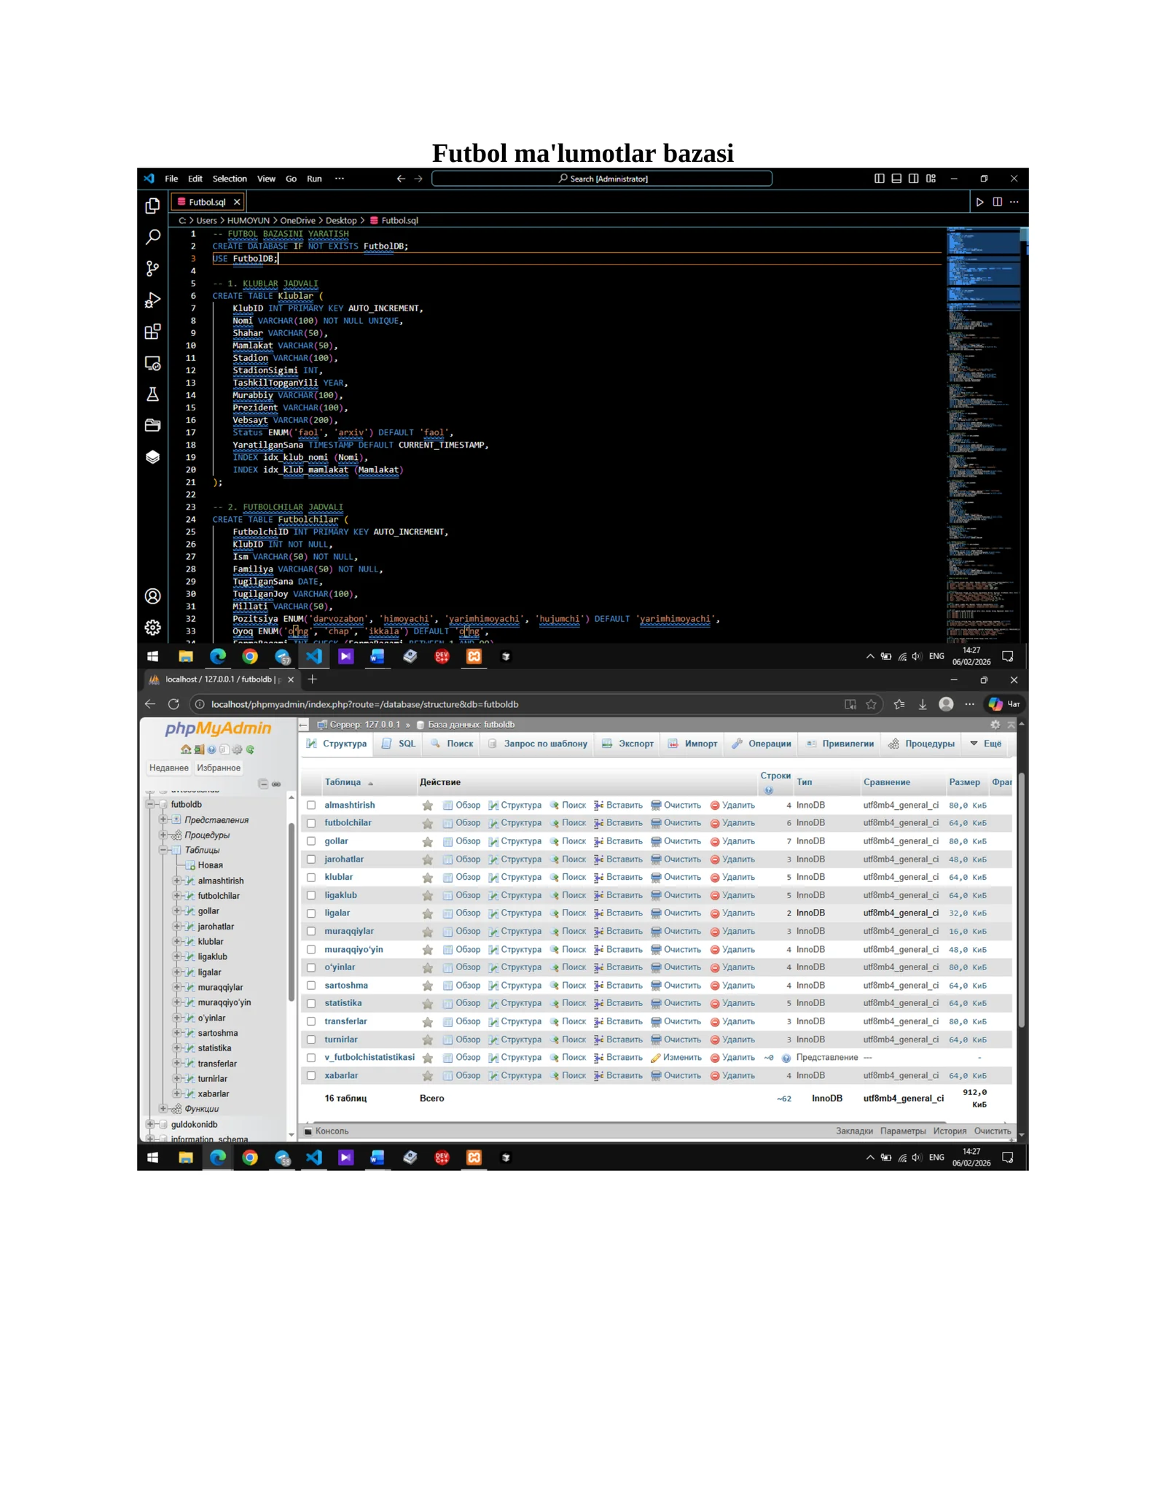Expand guldokonidb database node
This screenshot has width=1166, height=1509.
(x=150, y=1124)
